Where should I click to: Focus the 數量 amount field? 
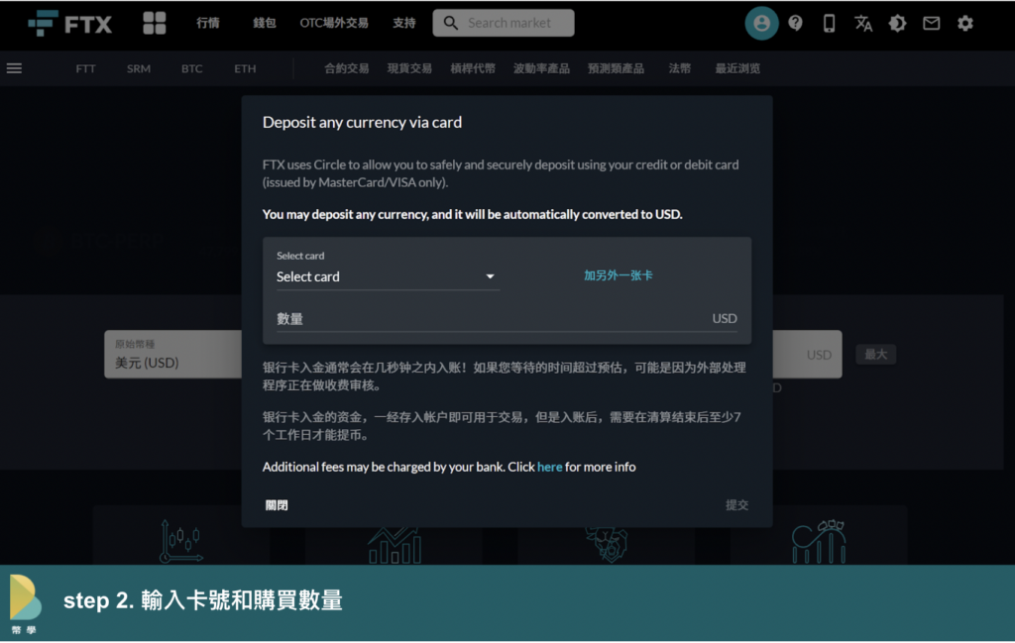pos(507,318)
